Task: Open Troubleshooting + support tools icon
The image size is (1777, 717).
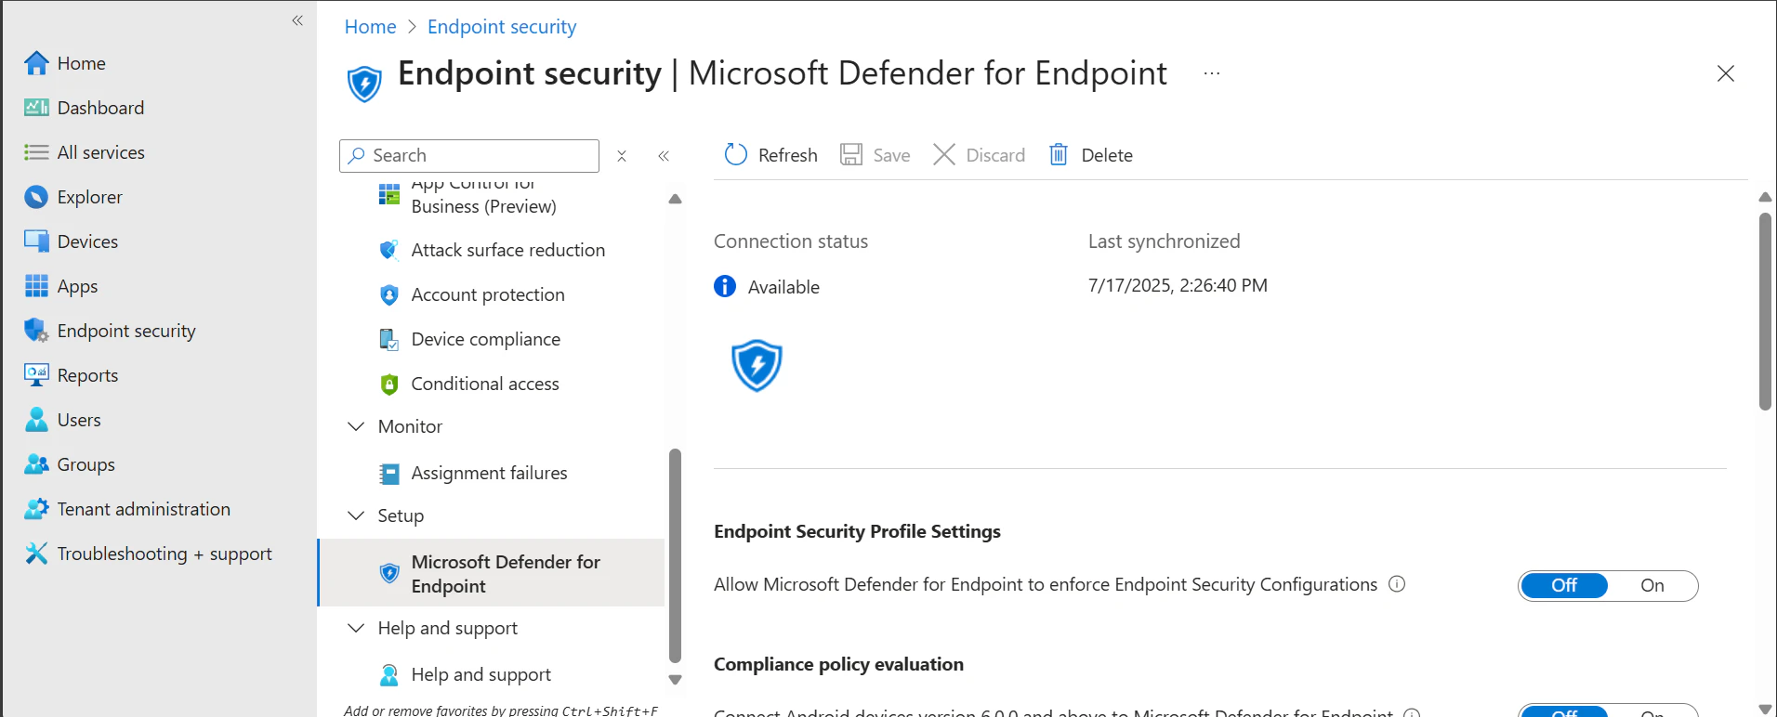Action: (36, 554)
